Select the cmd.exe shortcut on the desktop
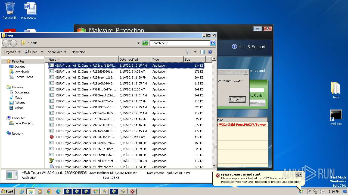348x195 pixels. pyautogui.click(x=336, y=117)
